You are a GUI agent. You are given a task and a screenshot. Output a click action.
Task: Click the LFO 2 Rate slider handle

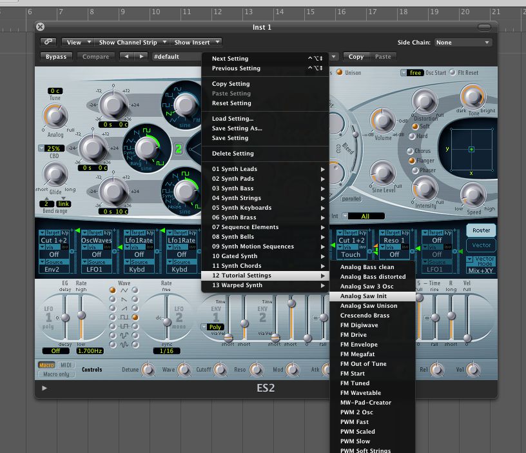(x=167, y=322)
